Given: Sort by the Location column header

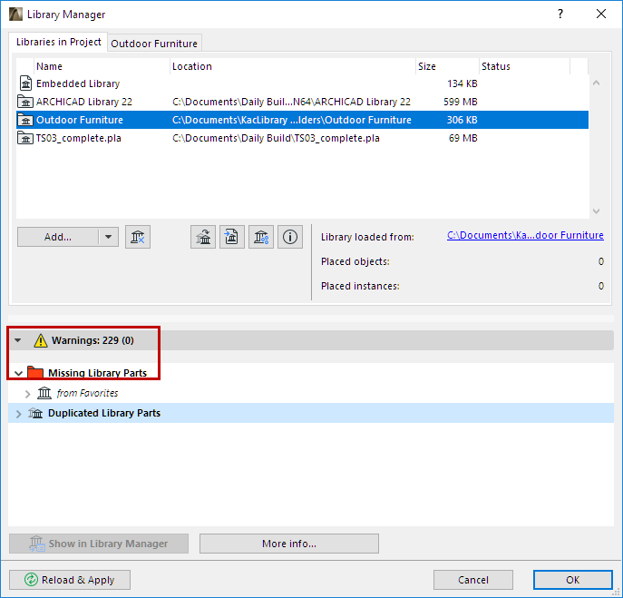Looking at the screenshot, I should coord(293,66).
